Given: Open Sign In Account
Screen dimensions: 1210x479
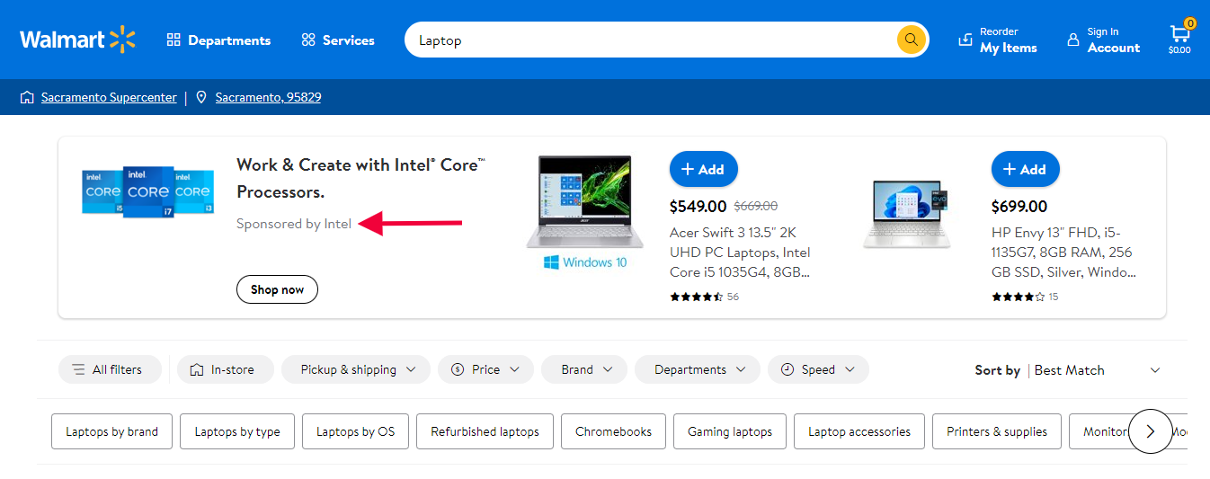Looking at the screenshot, I should [1103, 40].
